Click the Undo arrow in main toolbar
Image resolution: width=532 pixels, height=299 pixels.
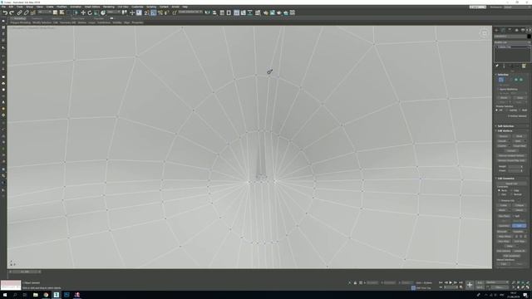[x=6, y=12]
